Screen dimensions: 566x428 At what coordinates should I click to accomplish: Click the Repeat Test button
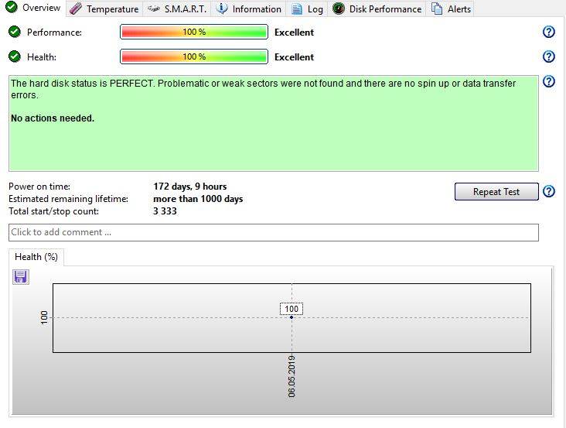(x=496, y=191)
